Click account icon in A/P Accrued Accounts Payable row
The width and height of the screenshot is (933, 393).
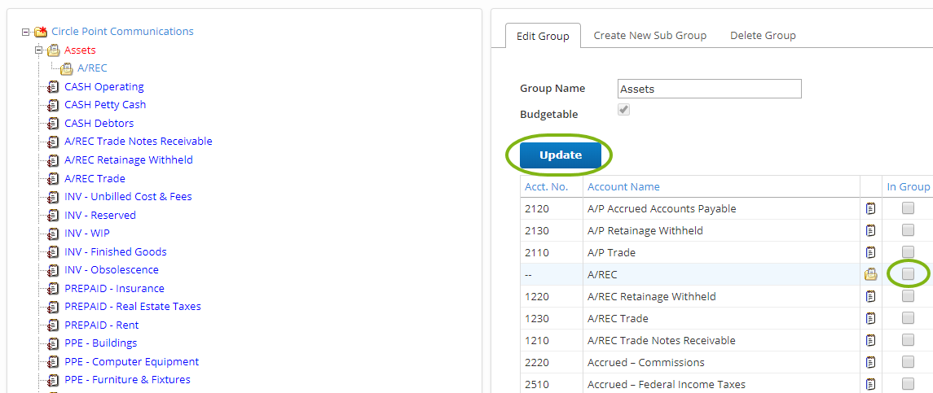(x=870, y=208)
